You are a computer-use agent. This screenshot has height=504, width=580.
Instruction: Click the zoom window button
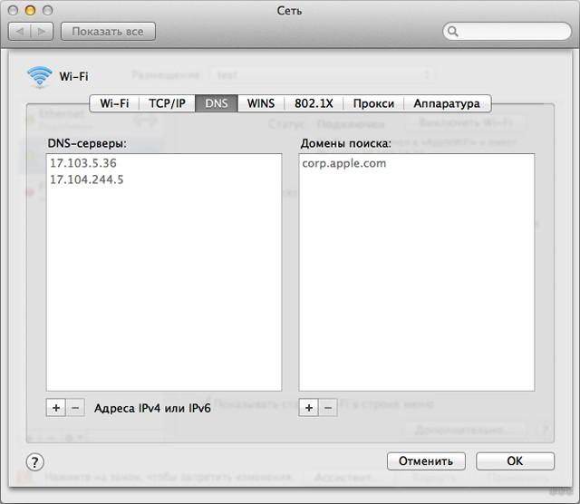pos(48,10)
